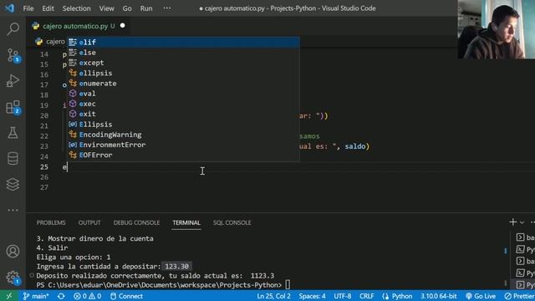
Task: Click the terminal prompt input area
Action: 288,284
